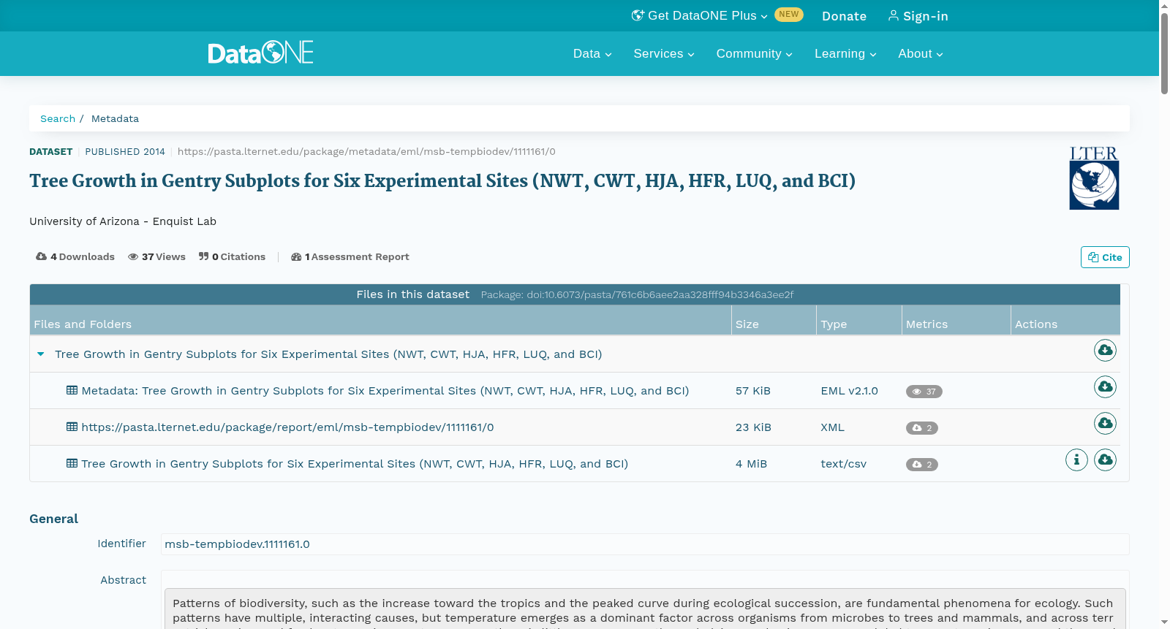Click the eye icon next to 37 Views
Screen dimensions: 1170x629
[x=133, y=257]
